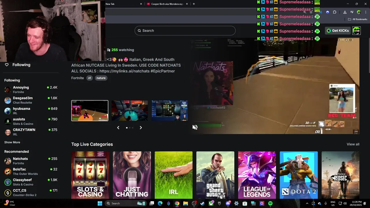Open the Just Chatting category card
The image size is (370, 208).
coord(132,175)
